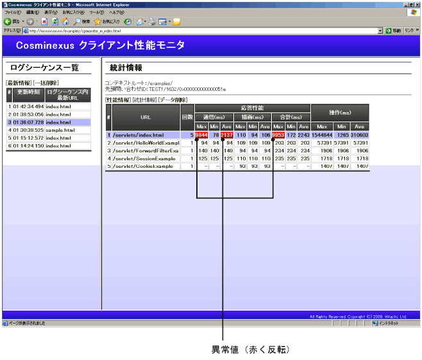
Task: Select log sequence 01:15:12.572 row
Action: click(49, 138)
